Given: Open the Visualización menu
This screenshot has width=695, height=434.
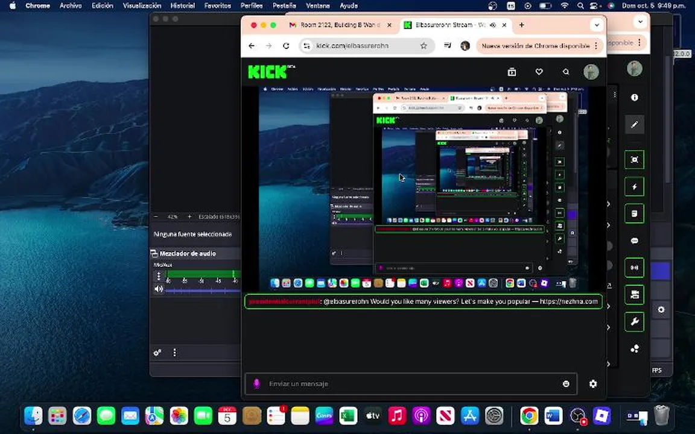Looking at the screenshot, I should [142, 6].
